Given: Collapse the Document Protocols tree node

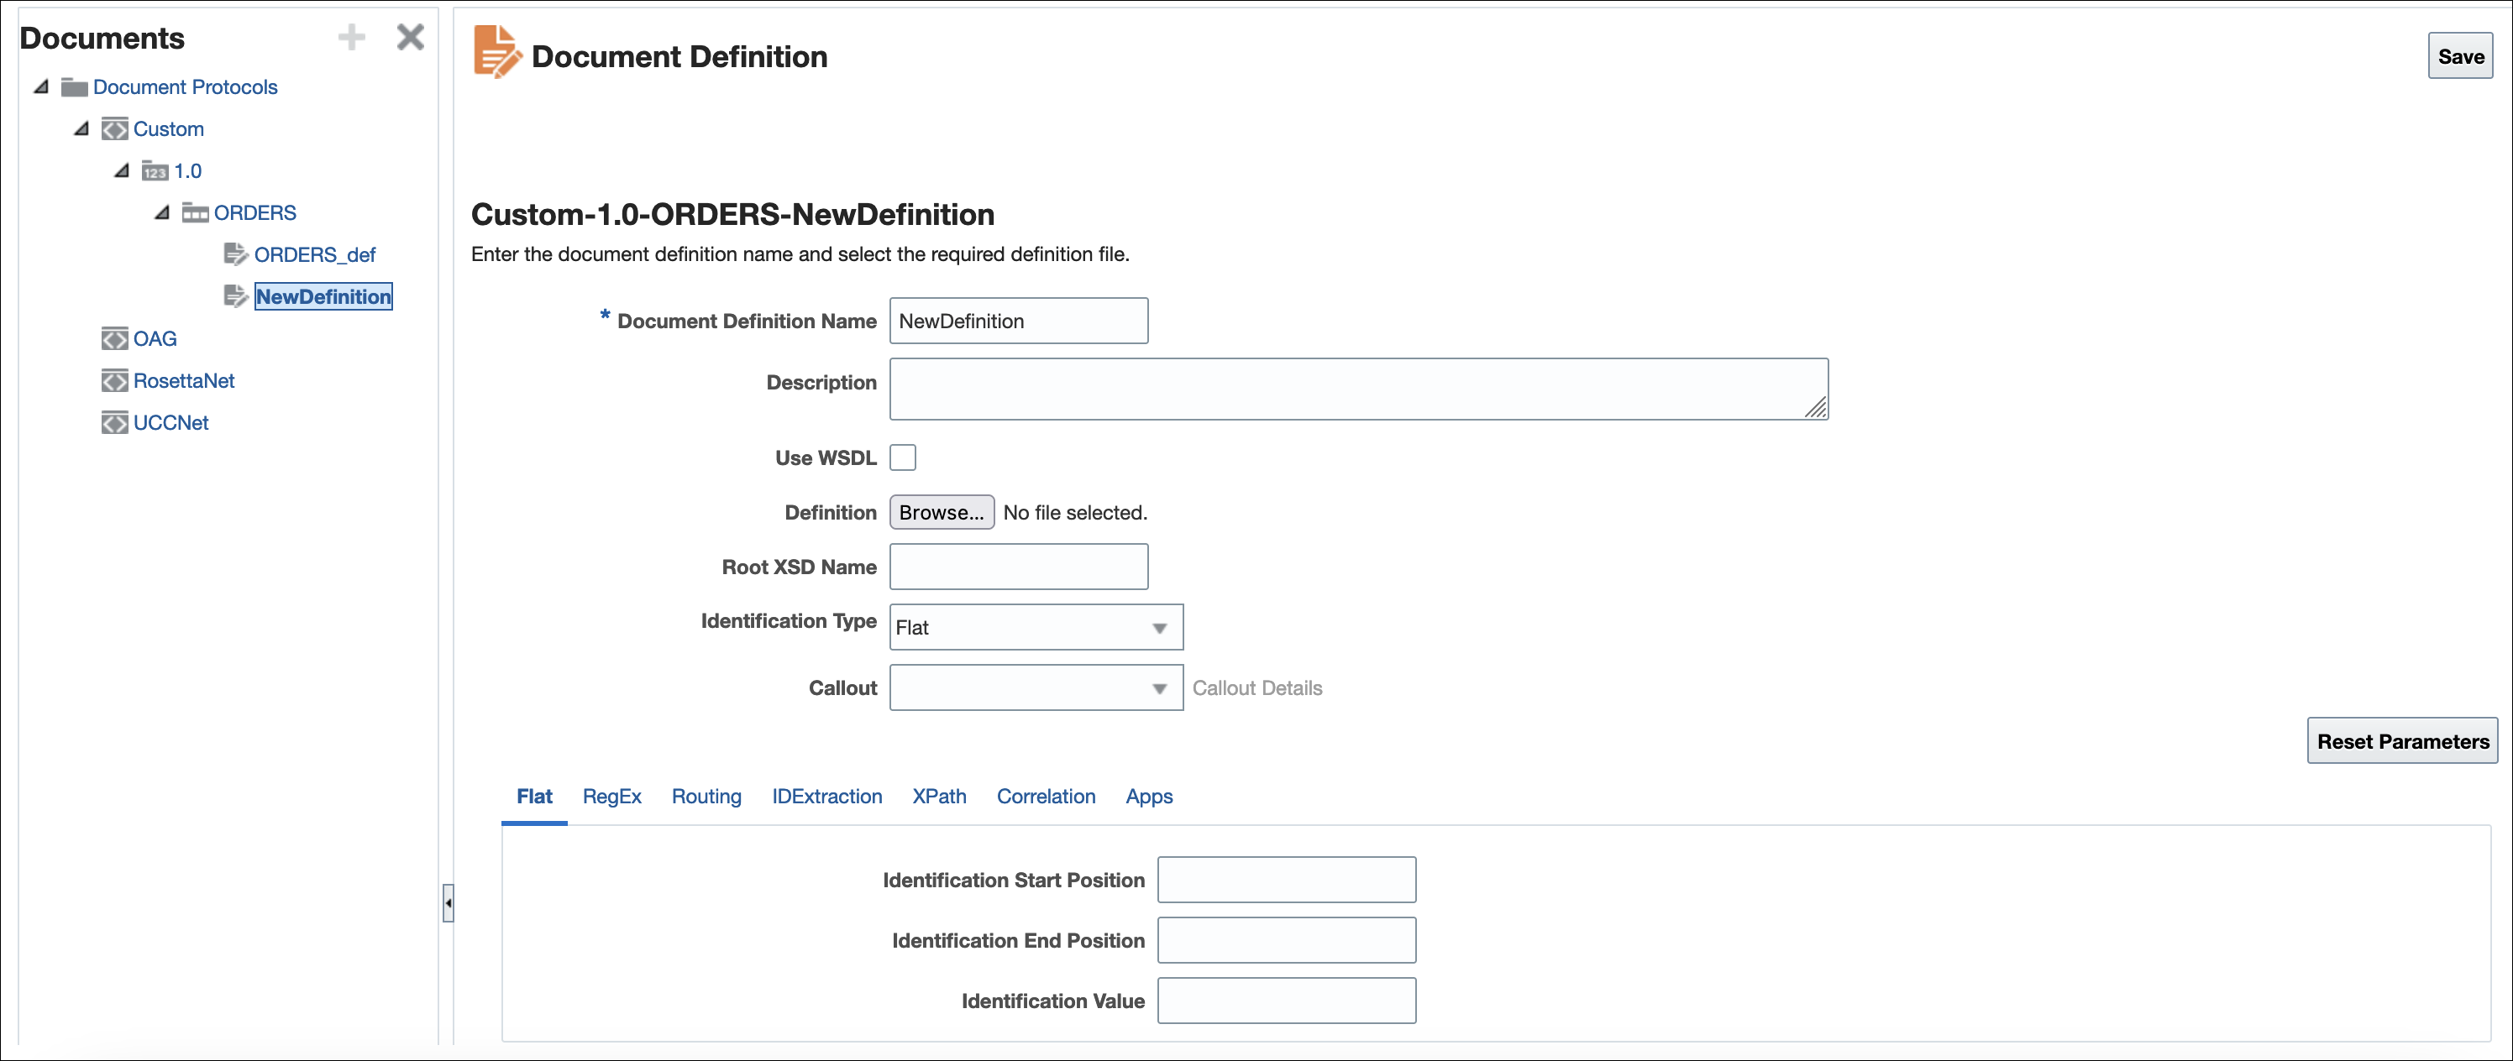Looking at the screenshot, I should point(41,86).
